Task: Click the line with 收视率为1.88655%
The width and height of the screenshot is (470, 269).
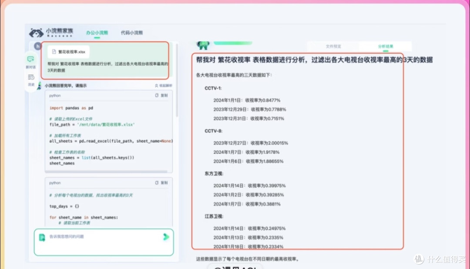Action: (x=248, y=161)
